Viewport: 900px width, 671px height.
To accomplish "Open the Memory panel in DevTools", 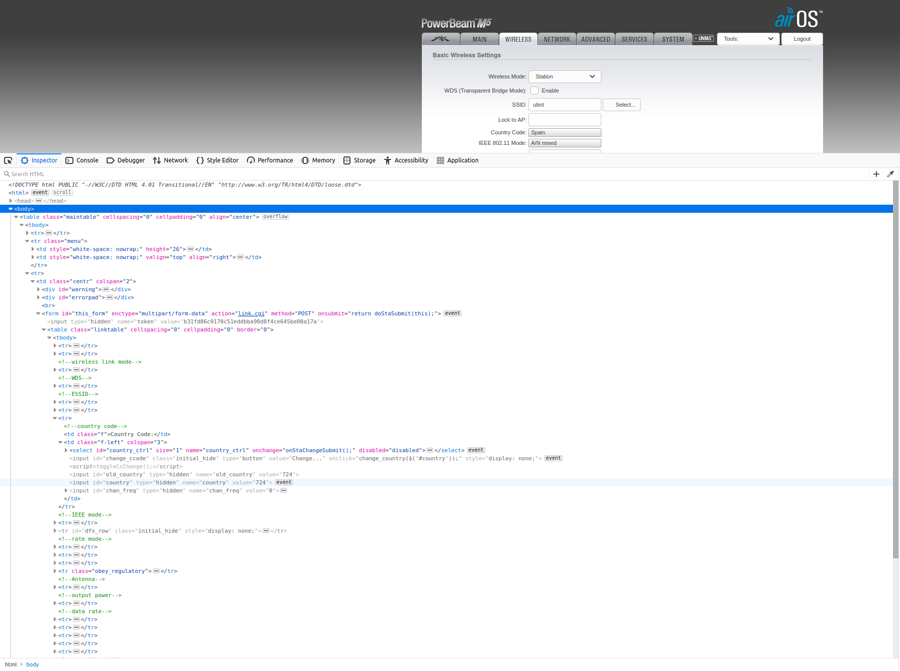I will tap(318, 160).
